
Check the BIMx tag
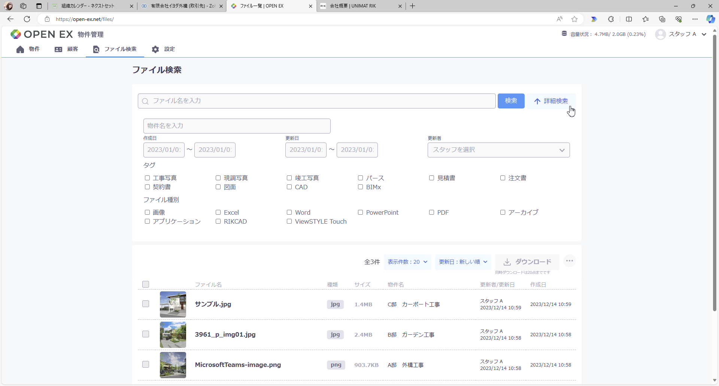[360, 187]
